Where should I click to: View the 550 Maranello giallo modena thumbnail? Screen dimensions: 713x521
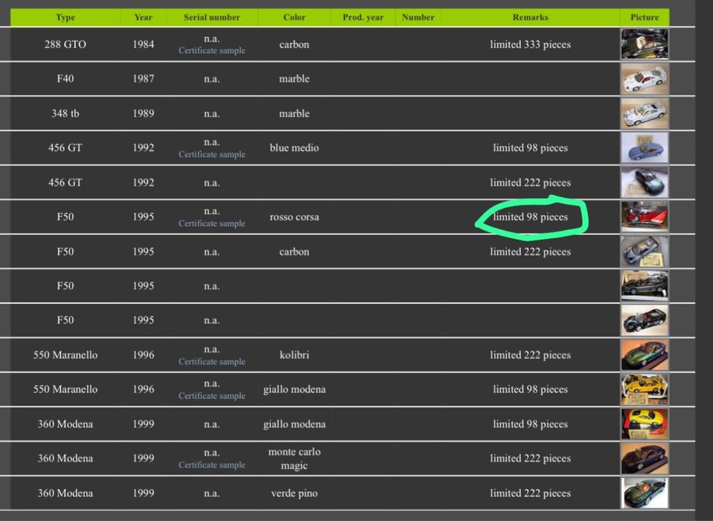645,389
